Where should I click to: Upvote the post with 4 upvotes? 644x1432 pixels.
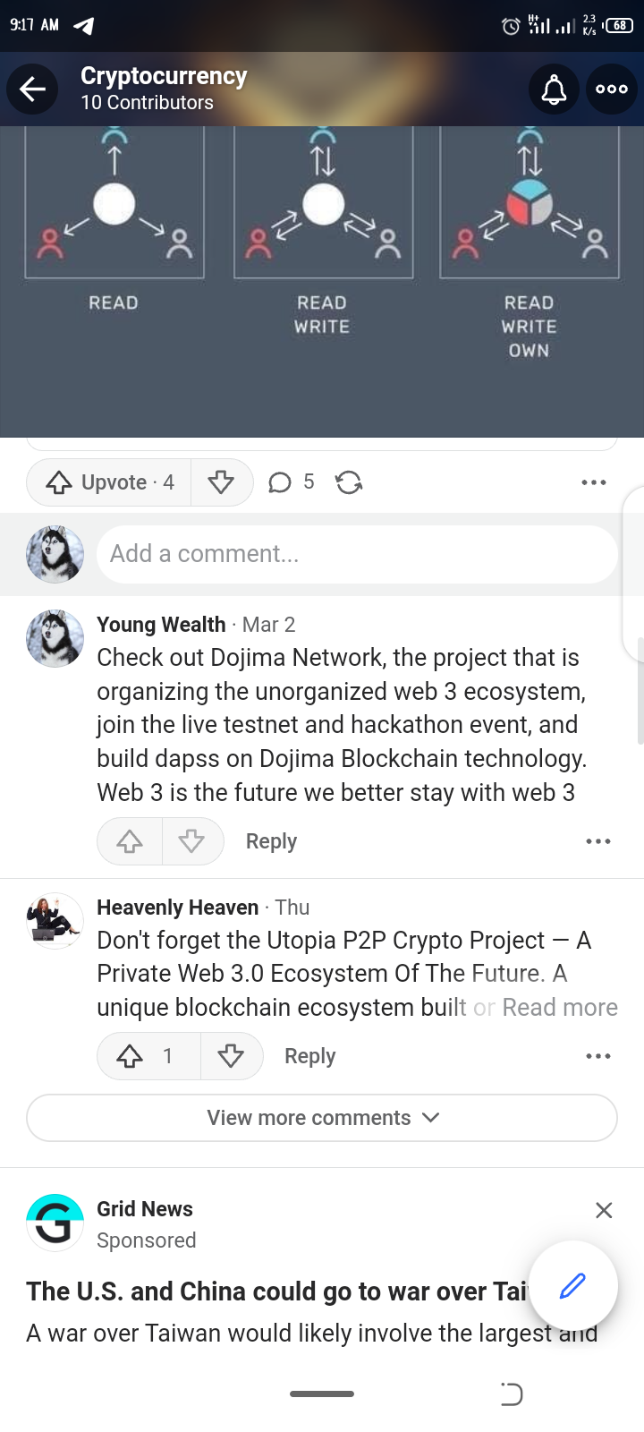tap(109, 482)
